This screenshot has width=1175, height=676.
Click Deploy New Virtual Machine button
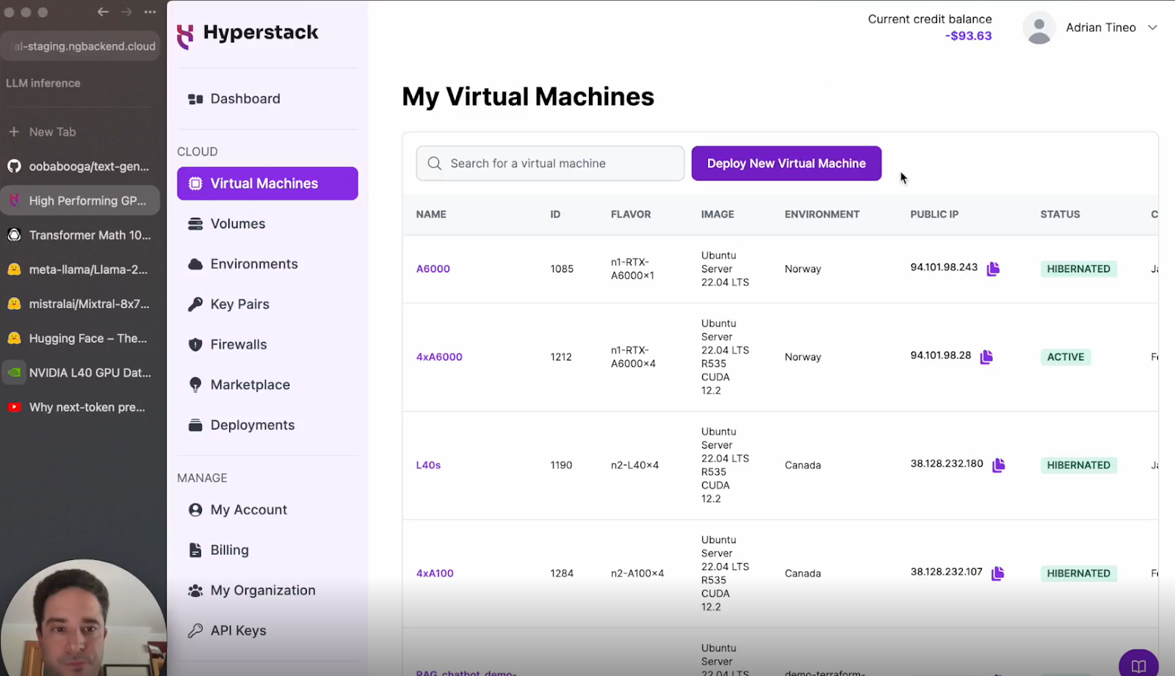[x=787, y=164]
